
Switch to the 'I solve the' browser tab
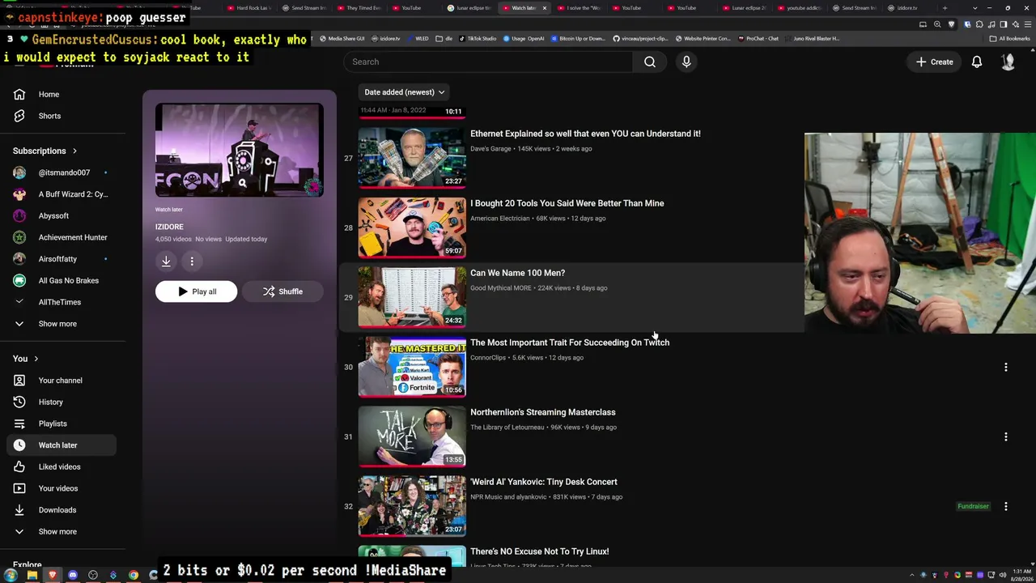pos(580,8)
